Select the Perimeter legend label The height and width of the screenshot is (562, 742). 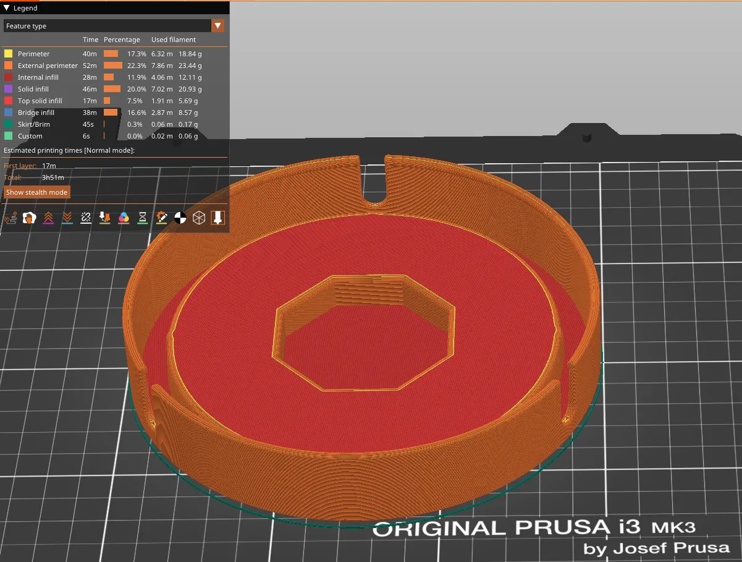33,54
